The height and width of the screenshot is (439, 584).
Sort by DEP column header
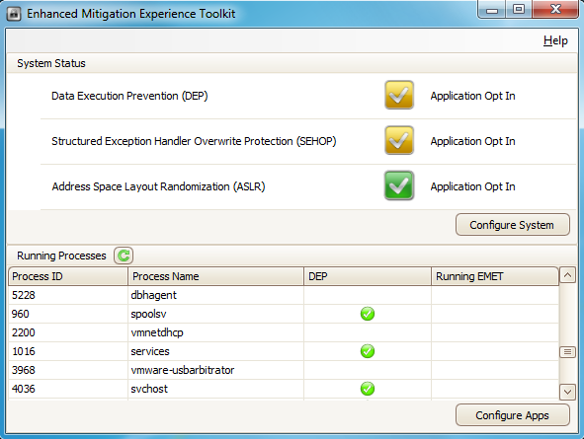368,276
